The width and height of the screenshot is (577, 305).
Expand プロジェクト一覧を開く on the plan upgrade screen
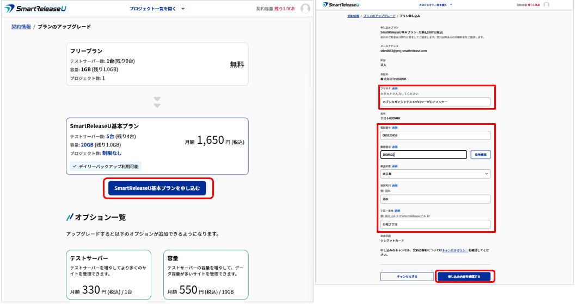157,9
